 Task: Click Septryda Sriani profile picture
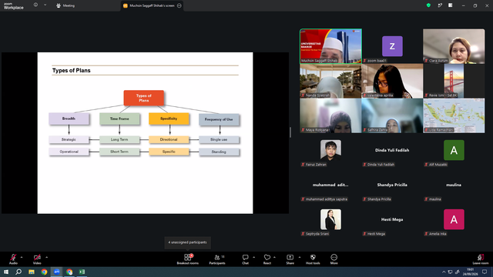(330, 219)
